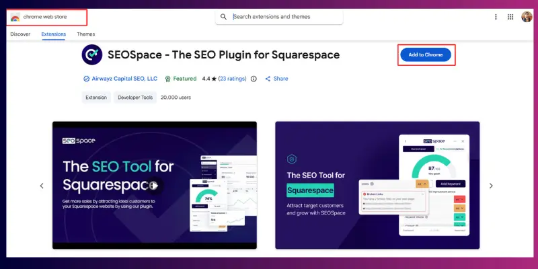Screen dimensions: 538x269
Task: Open the 23 ratings link
Action: pos(232,79)
